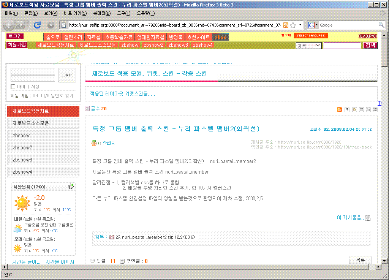
Task: Open zbshow3 in the left sidebar
Action: (43, 160)
